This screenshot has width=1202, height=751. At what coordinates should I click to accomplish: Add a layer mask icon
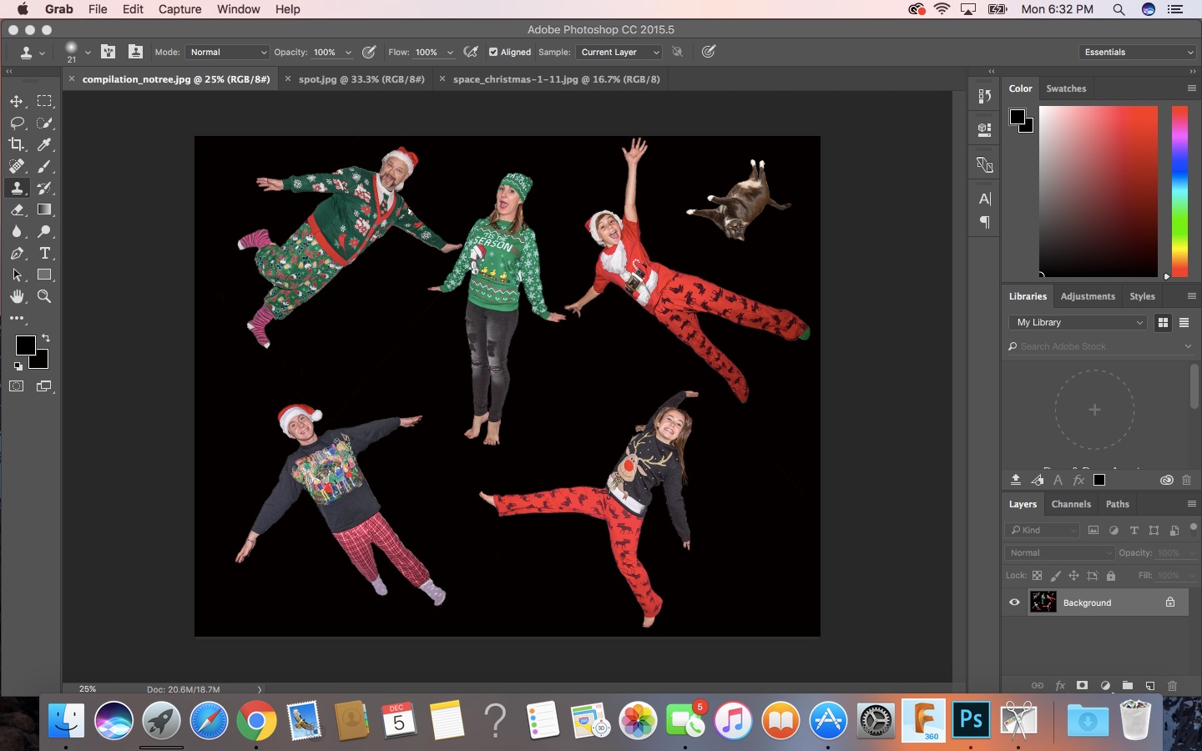pyautogui.click(x=1082, y=685)
